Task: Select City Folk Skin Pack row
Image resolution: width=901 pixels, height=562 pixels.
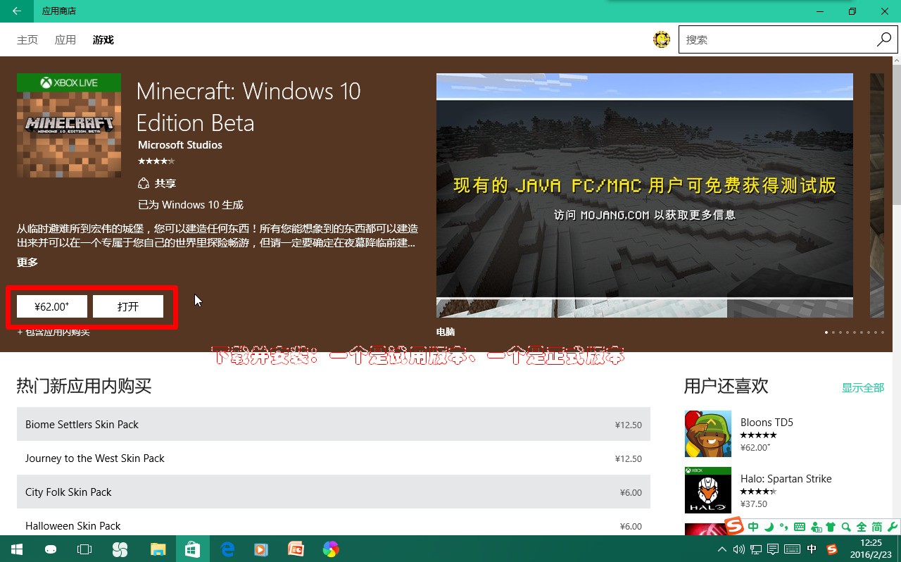Action: click(x=334, y=492)
